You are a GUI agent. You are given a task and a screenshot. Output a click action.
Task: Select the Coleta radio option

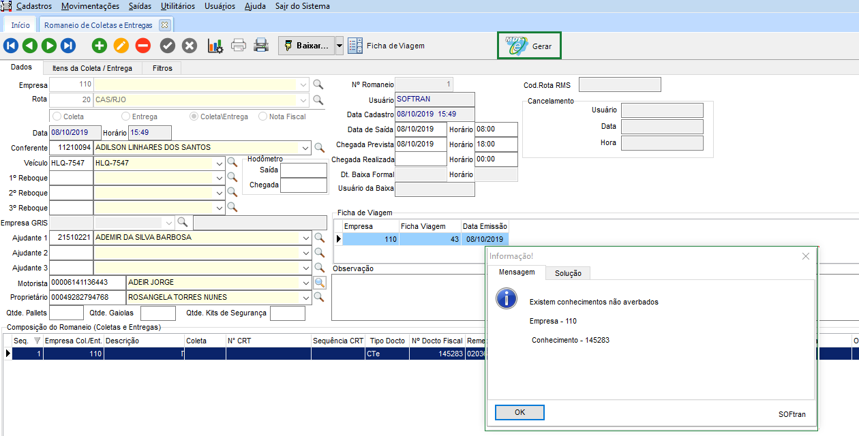(x=57, y=116)
